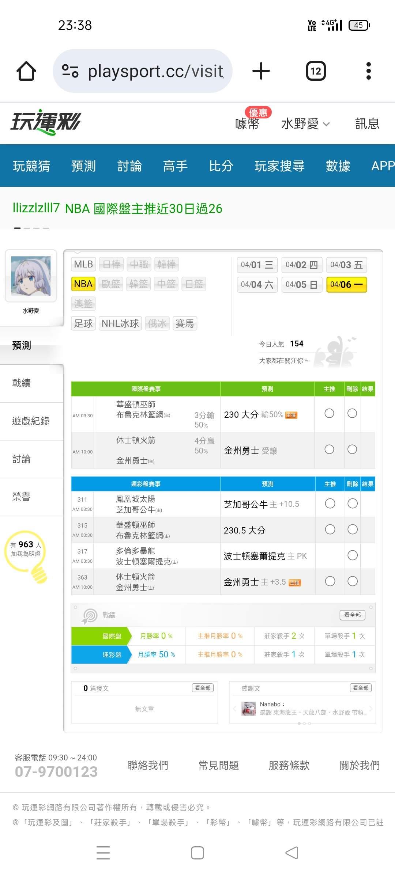
Task: Tap Android home square button
Action: tap(197, 853)
